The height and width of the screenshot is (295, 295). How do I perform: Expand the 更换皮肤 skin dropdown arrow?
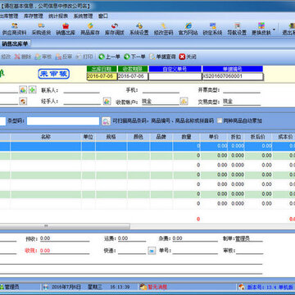[274, 29]
